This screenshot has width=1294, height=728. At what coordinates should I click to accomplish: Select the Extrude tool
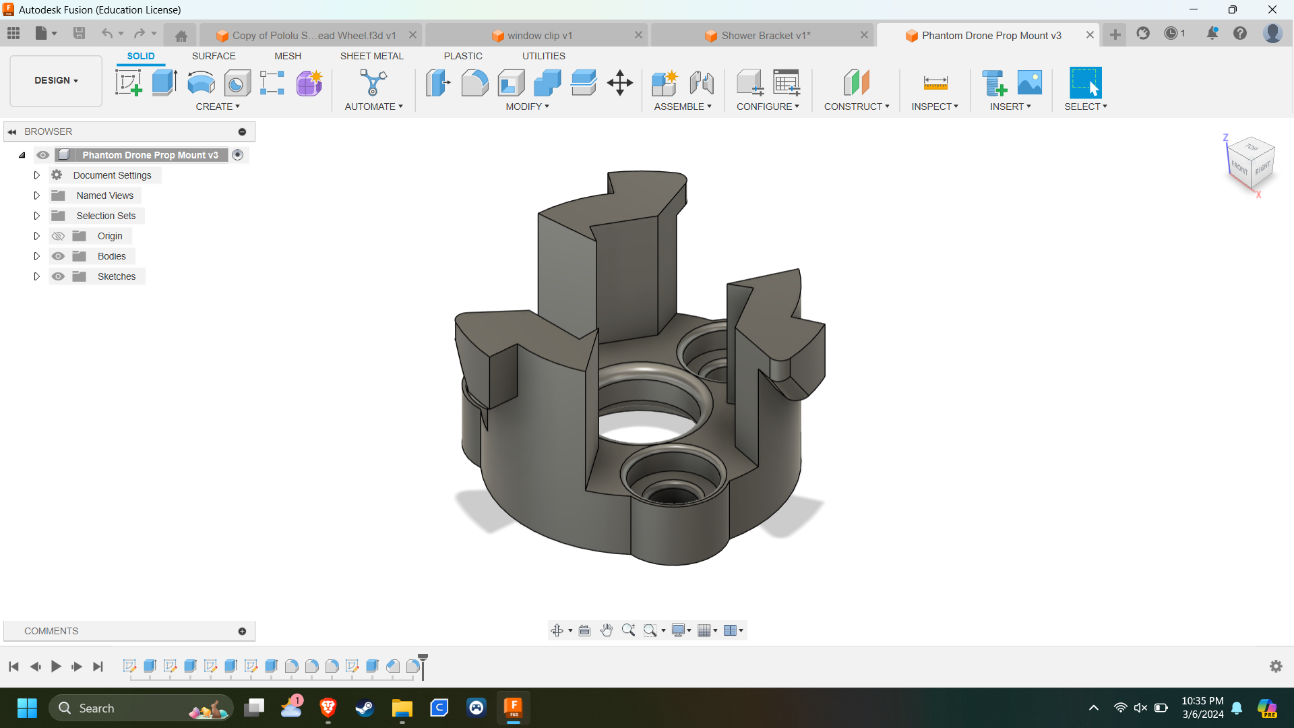click(164, 83)
